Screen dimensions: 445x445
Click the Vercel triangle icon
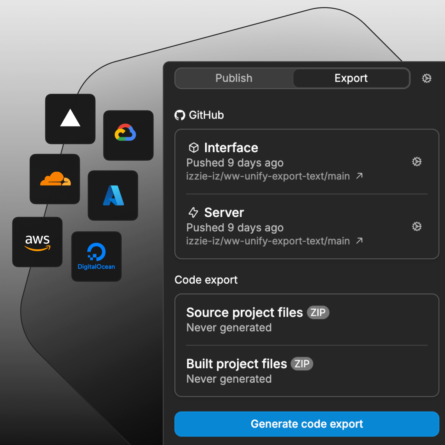coord(70,119)
